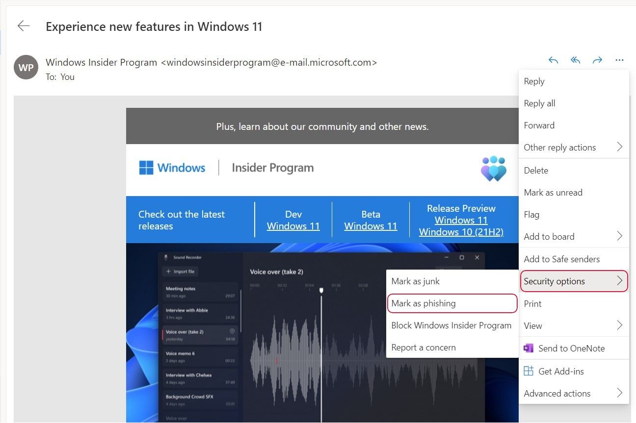Click the 'Check out the latest releases' text
636x423 pixels.
[x=182, y=220]
